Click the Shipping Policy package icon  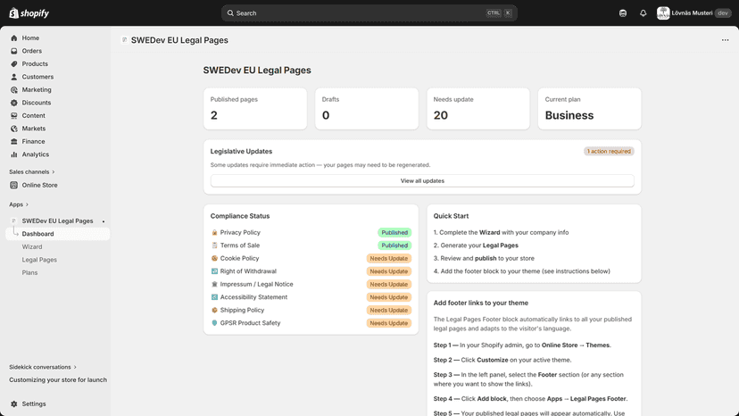(x=214, y=310)
